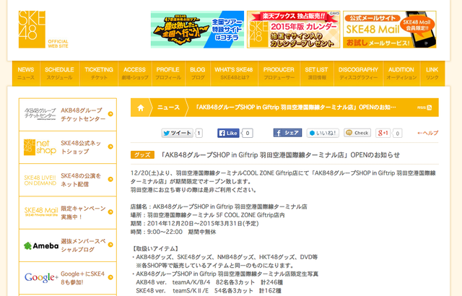Click the mixi Check button
Image resolution: width=462 pixels, height=296 pixels.
pos(357,133)
